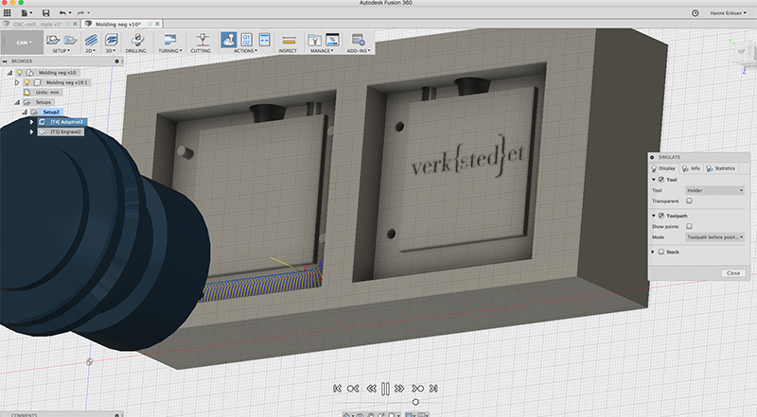The width and height of the screenshot is (757, 417).
Task: Click the Task Manager percent icon
Action: [333, 40]
